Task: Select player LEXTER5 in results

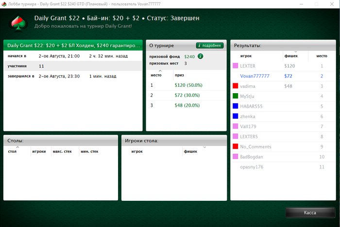Action: tap(283, 136)
